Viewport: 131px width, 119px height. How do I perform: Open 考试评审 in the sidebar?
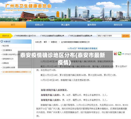coord(6,46)
